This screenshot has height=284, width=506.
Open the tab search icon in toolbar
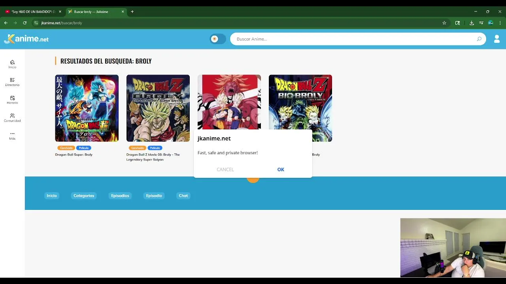pos(458,23)
